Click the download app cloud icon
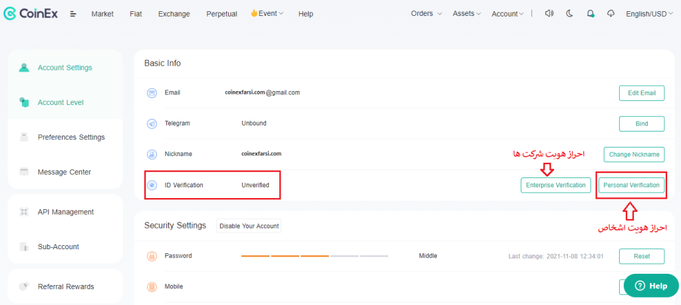The image size is (681, 305). click(x=611, y=13)
